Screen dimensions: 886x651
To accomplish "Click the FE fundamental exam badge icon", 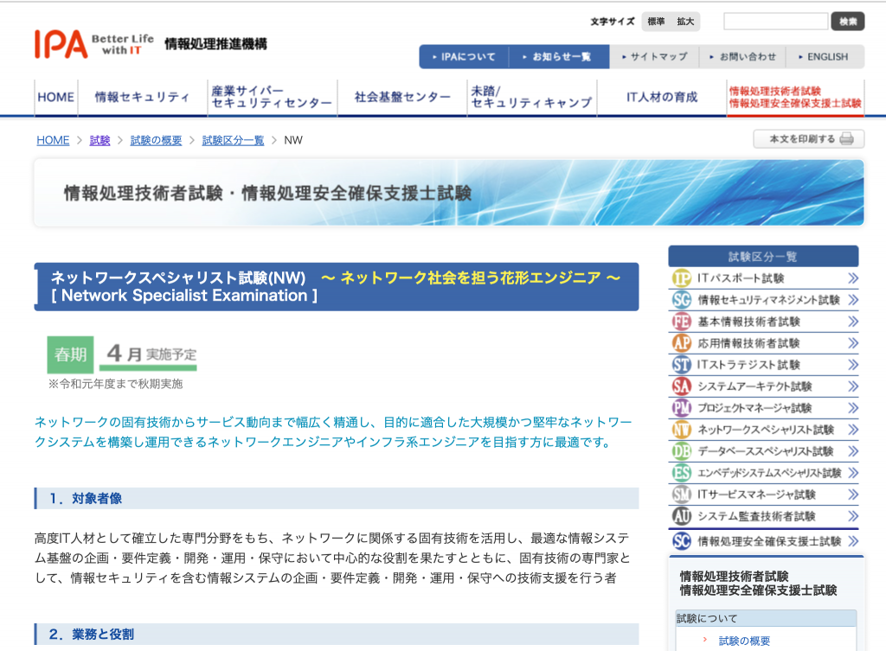I will coord(682,322).
